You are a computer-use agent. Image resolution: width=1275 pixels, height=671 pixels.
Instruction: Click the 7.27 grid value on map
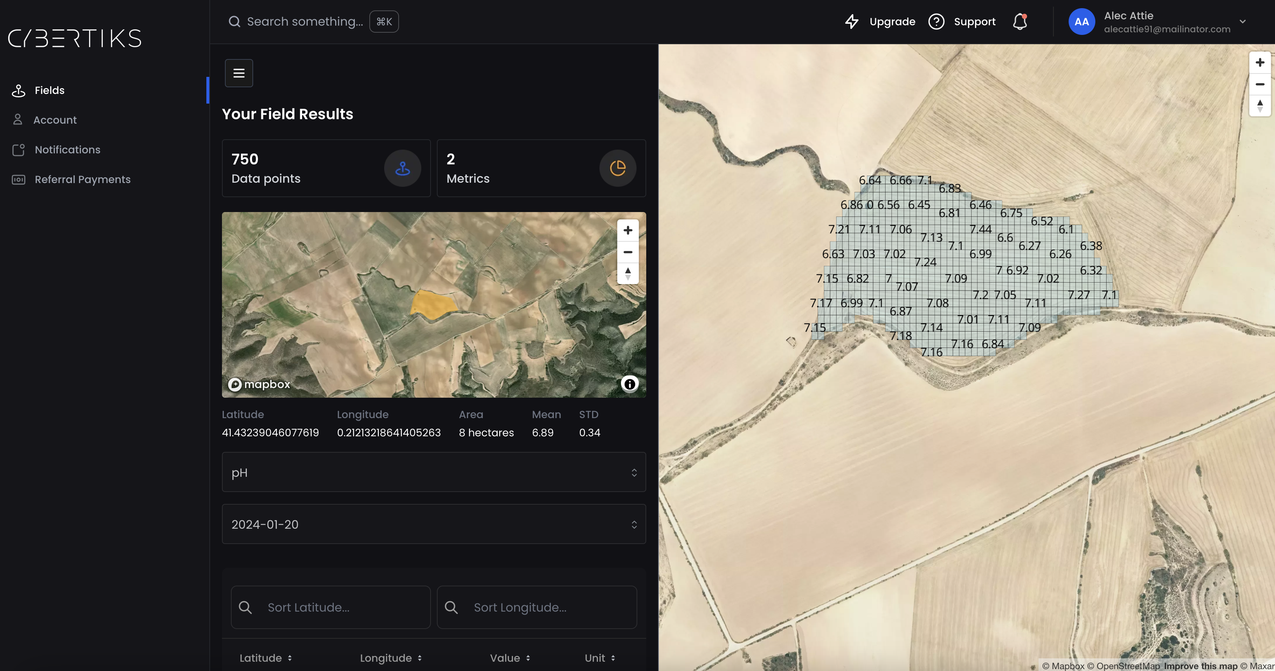[x=1079, y=294]
